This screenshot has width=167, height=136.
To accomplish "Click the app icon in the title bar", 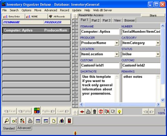I will [x=4, y=4].
